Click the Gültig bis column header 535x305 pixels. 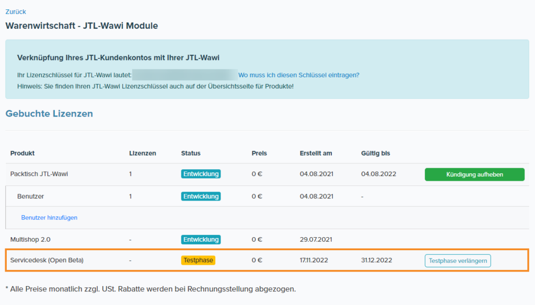[375, 153]
